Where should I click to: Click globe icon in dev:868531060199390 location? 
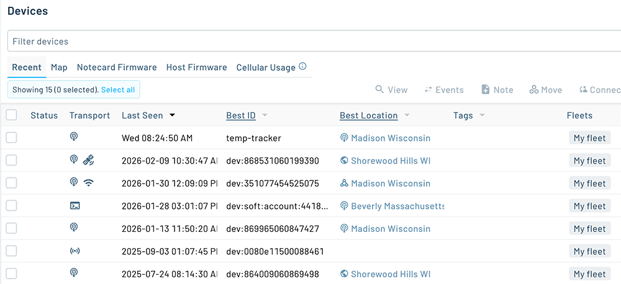click(x=344, y=161)
